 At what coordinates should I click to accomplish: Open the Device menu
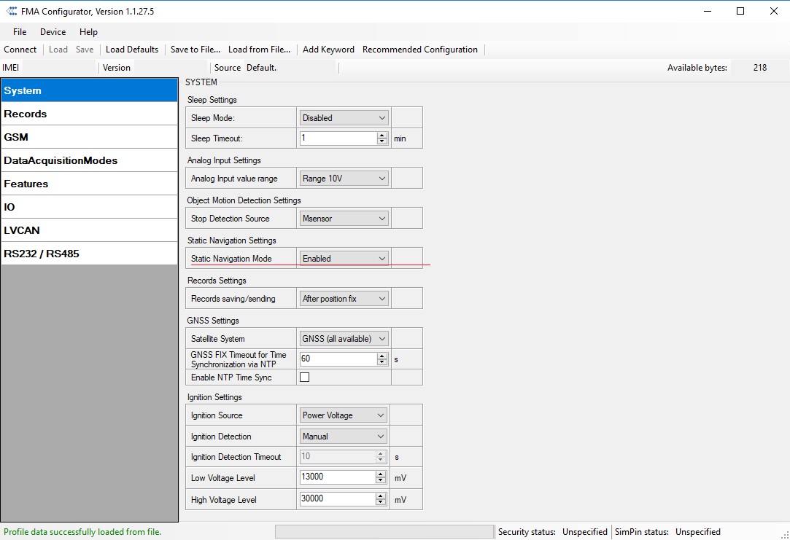pos(53,32)
